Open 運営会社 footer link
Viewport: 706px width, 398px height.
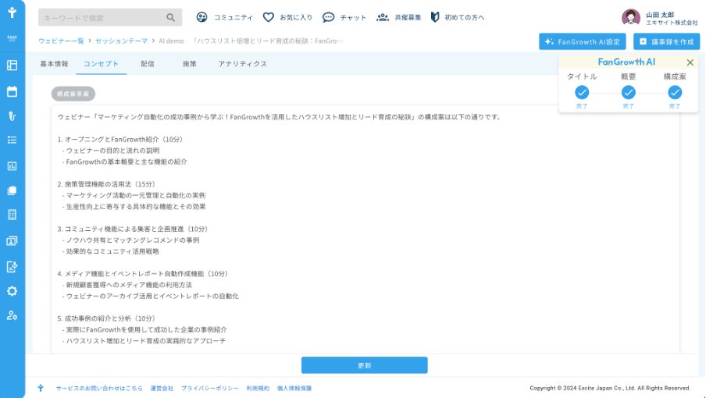click(162, 388)
